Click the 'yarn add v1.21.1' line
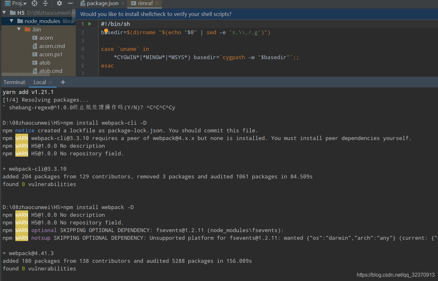This screenshot has width=438, height=281. tap(28, 92)
